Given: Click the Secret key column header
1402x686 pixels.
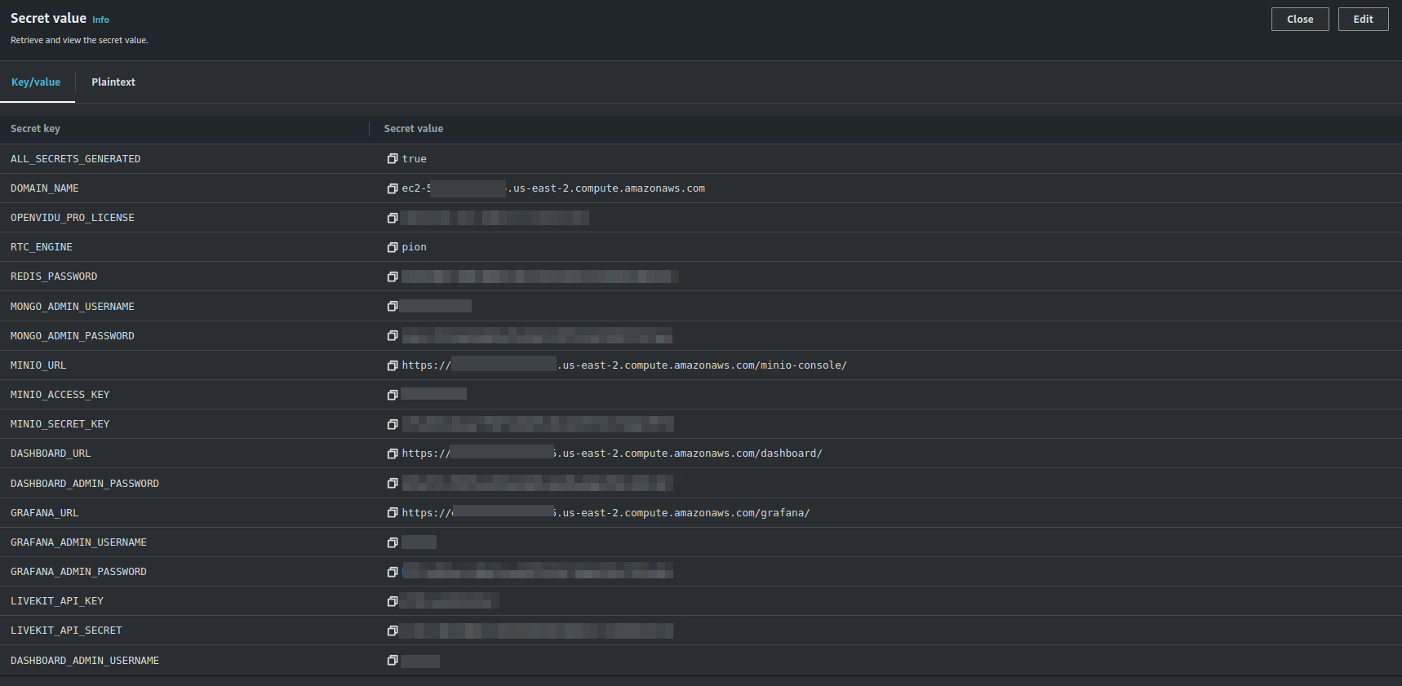Looking at the screenshot, I should 35,129.
